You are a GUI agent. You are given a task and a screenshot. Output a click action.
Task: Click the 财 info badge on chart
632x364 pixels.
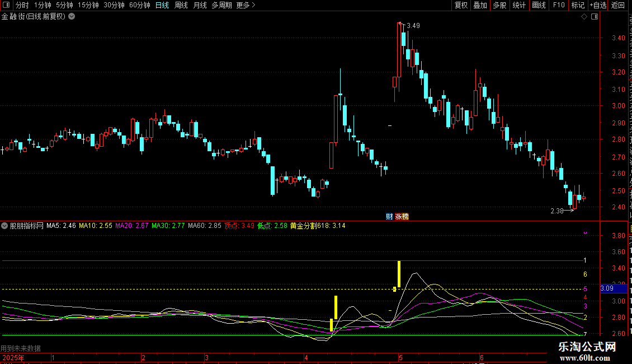pyautogui.click(x=389, y=217)
